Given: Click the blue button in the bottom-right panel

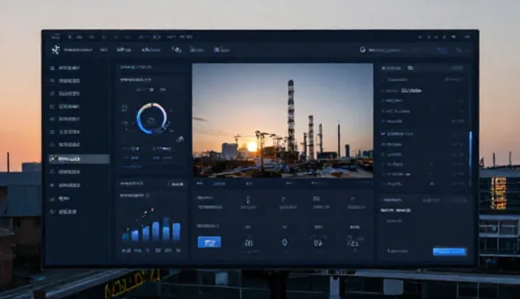Looking at the screenshot, I should 449,252.
